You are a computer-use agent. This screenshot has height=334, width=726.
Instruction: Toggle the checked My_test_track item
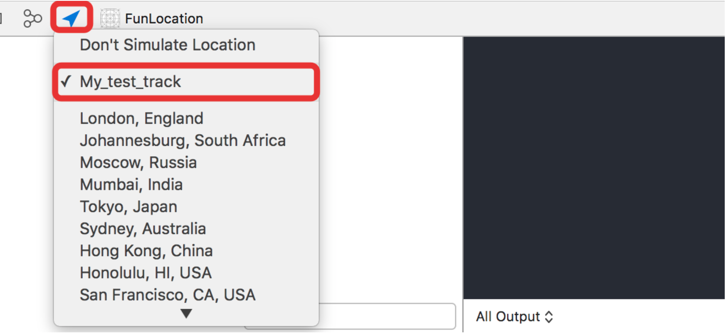[x=131, y=82]
